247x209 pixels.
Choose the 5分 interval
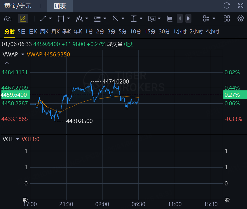(x=123, y=32)
